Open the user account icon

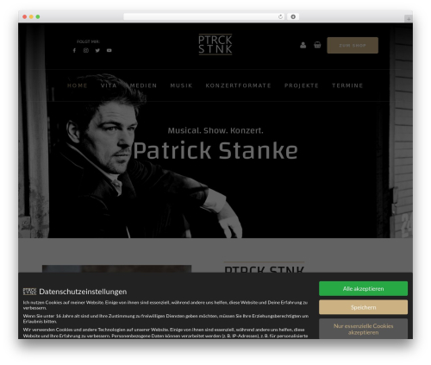[x=303, y=45]
